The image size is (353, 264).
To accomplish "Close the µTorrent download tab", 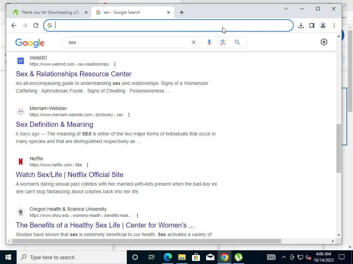I will pos(86,12).
